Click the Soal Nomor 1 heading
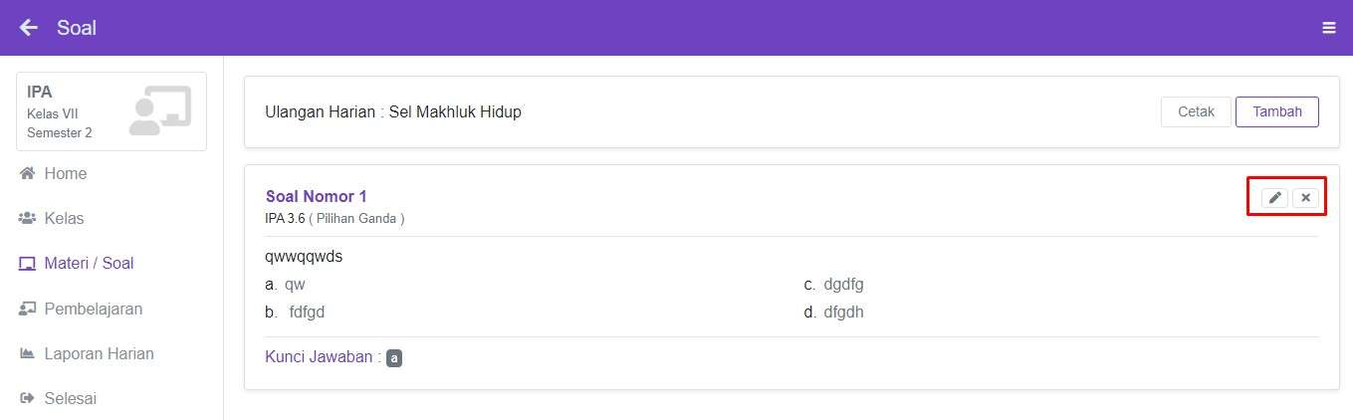Screen dimensions: 1353x420 tap(316, 196)
